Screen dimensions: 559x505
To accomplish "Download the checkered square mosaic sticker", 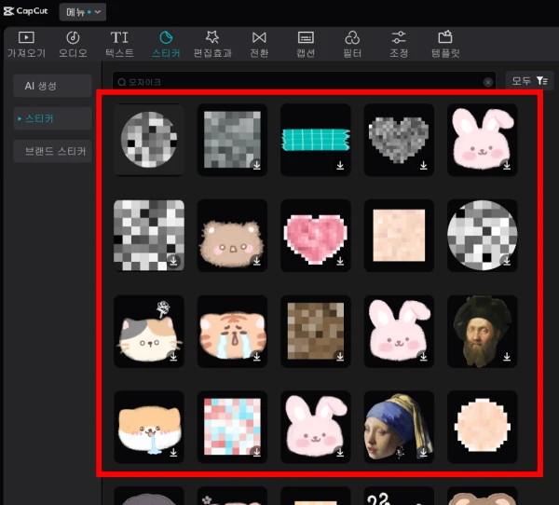I will pos(173,261).
